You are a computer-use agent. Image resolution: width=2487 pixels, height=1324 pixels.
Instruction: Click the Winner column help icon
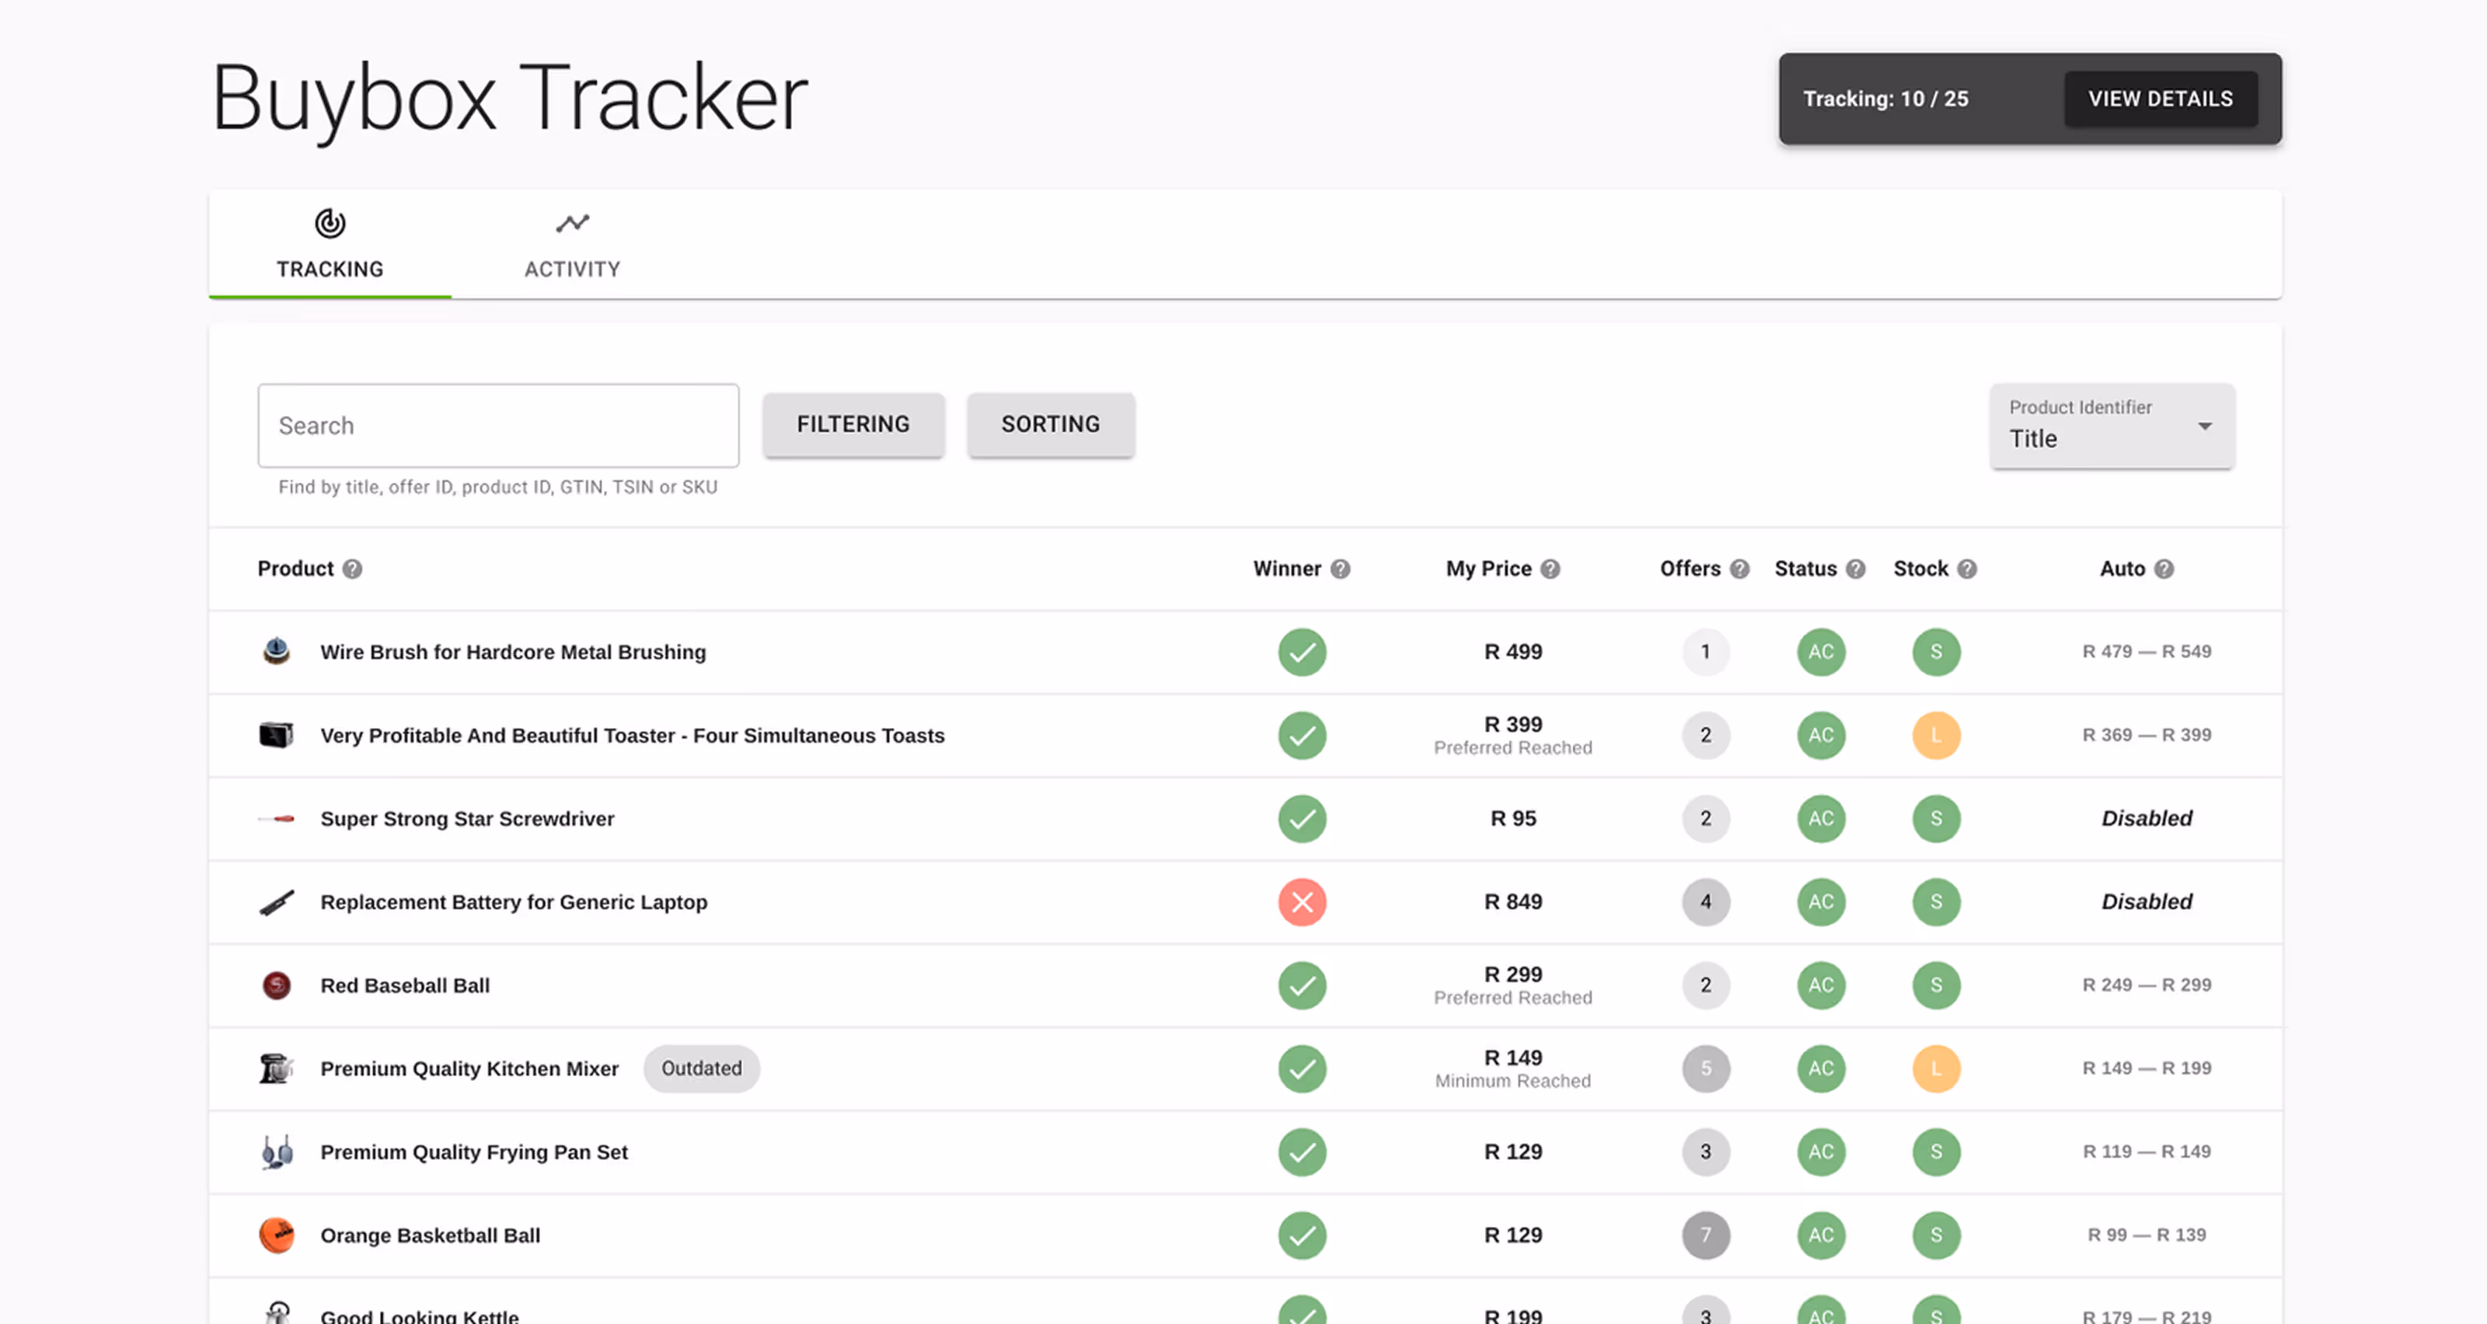pyautogui.click(x=1340, y=569)
